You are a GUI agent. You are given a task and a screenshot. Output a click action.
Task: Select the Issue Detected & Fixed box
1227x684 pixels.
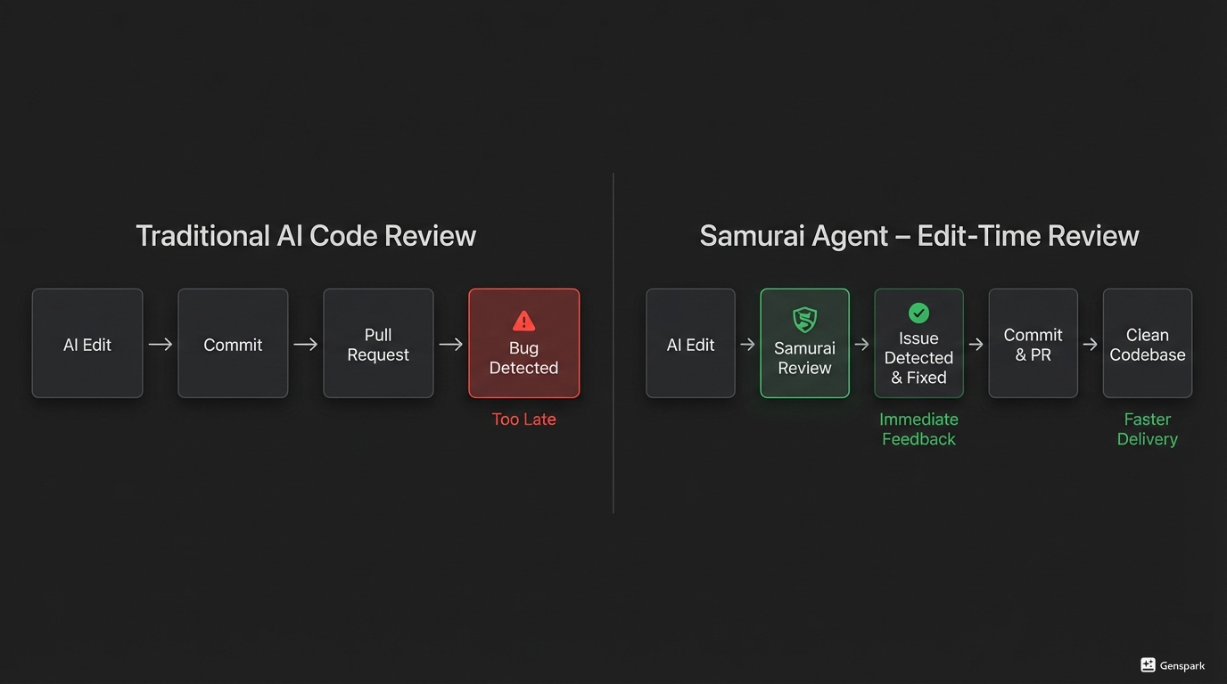[918, 343]
